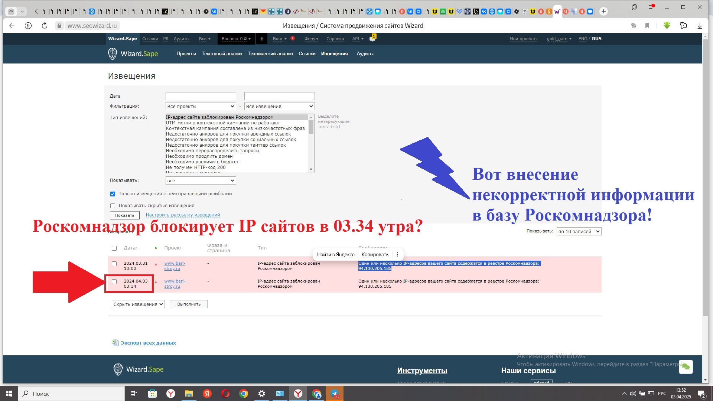This screenshot has height=401, width=713.
Task: Reload the page with the refresh icon
Action: (x=45, y=26)
